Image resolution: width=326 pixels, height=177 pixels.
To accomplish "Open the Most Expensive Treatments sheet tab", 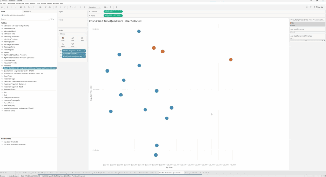I will [x=48, y=173].
